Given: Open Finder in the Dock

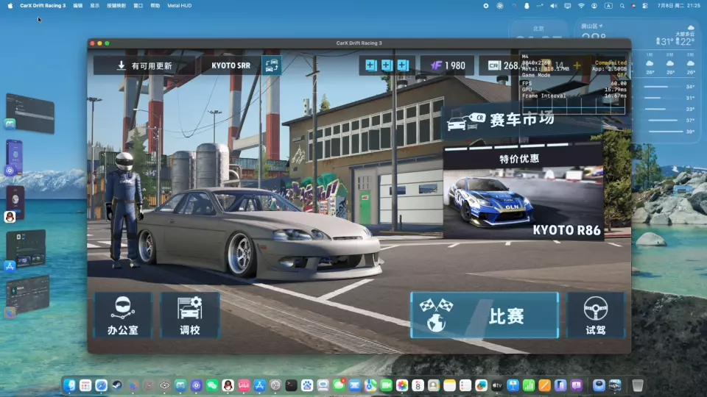Looking at the screenshot, I should point(69,385).
